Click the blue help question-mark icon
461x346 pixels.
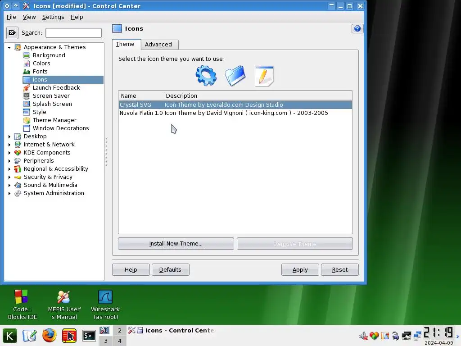click(x=357, y=28)
